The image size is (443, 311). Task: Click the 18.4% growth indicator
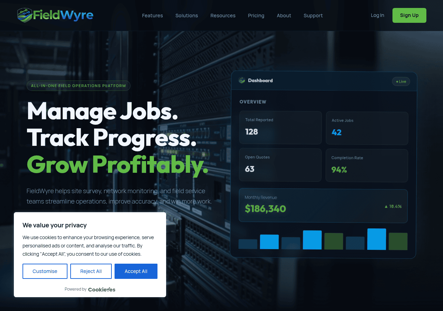(393, 206)
